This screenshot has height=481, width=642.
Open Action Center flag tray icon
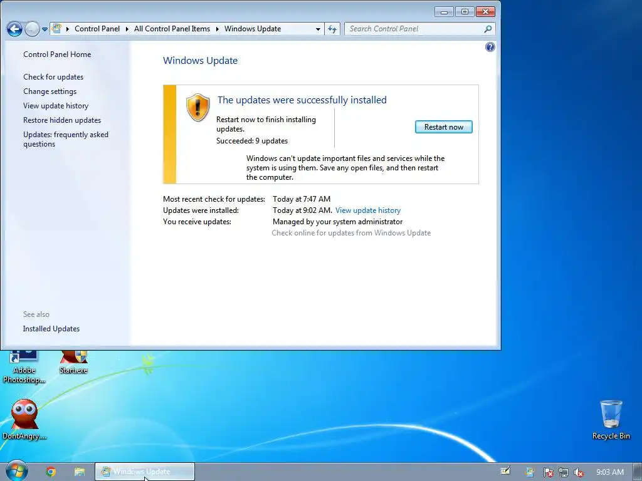(x=548, y=472)
